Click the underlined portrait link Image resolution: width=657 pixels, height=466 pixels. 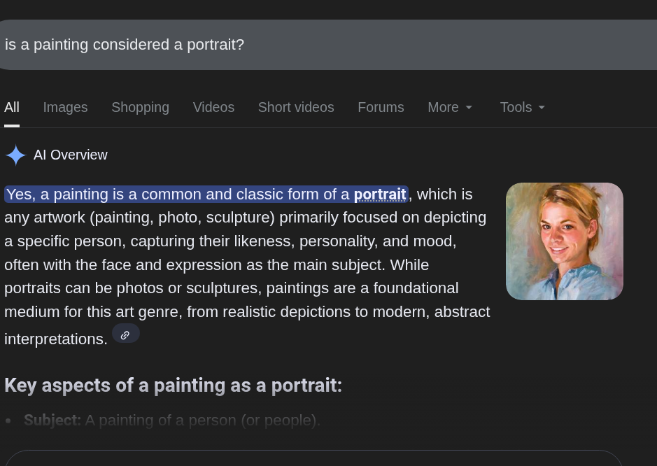(379, 195)
